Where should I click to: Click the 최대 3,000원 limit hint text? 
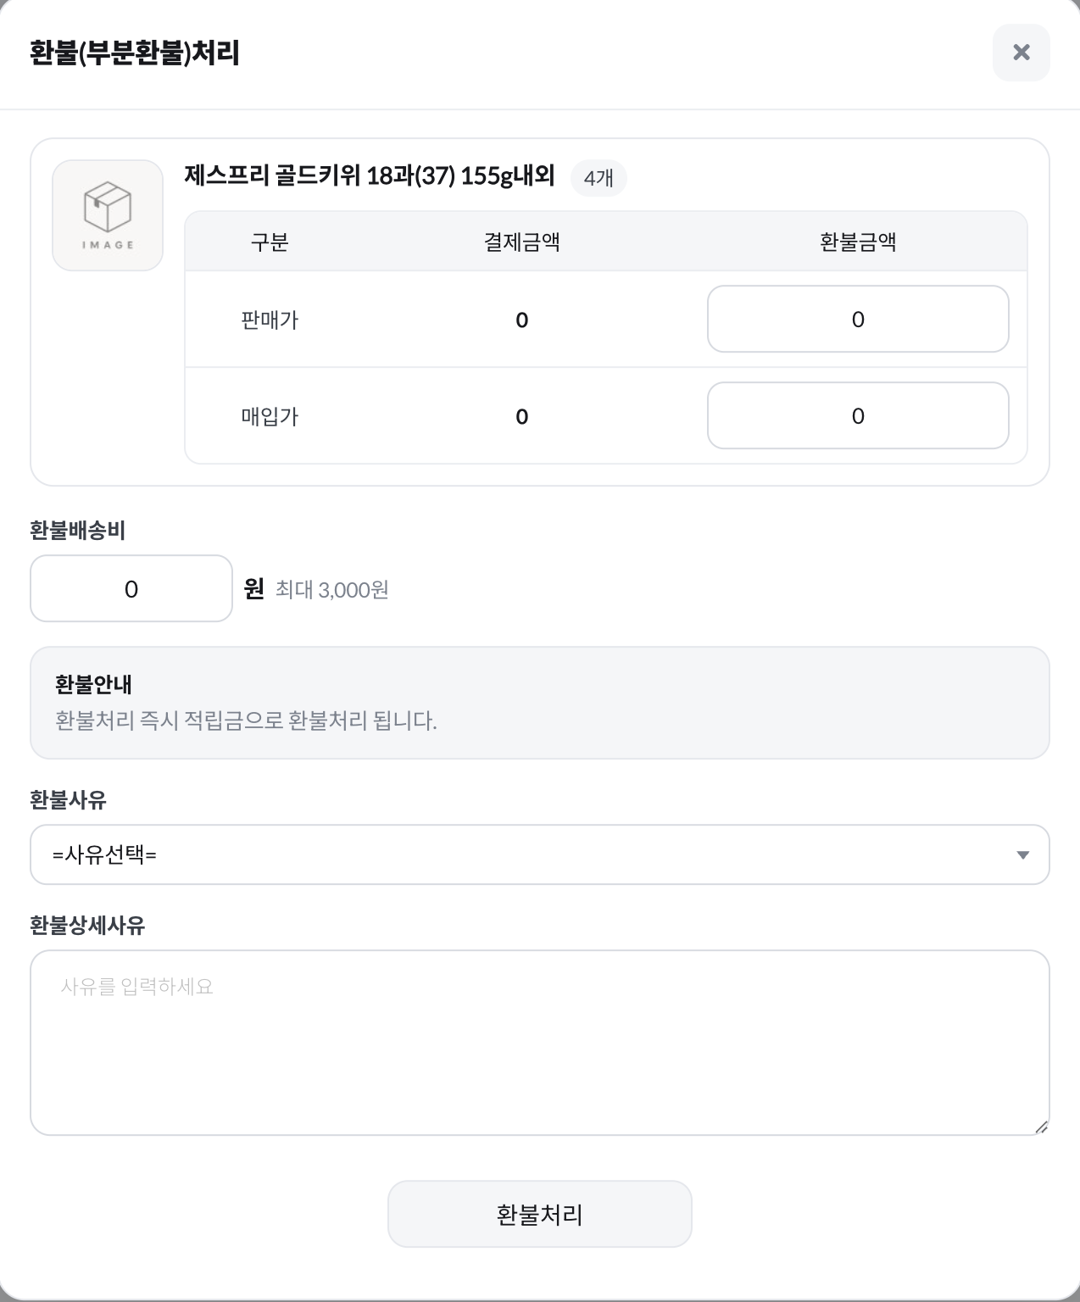point(332,590)
